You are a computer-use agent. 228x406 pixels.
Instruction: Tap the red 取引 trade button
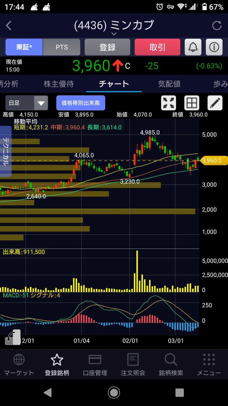pyautogui.click(x=157, y=47)
